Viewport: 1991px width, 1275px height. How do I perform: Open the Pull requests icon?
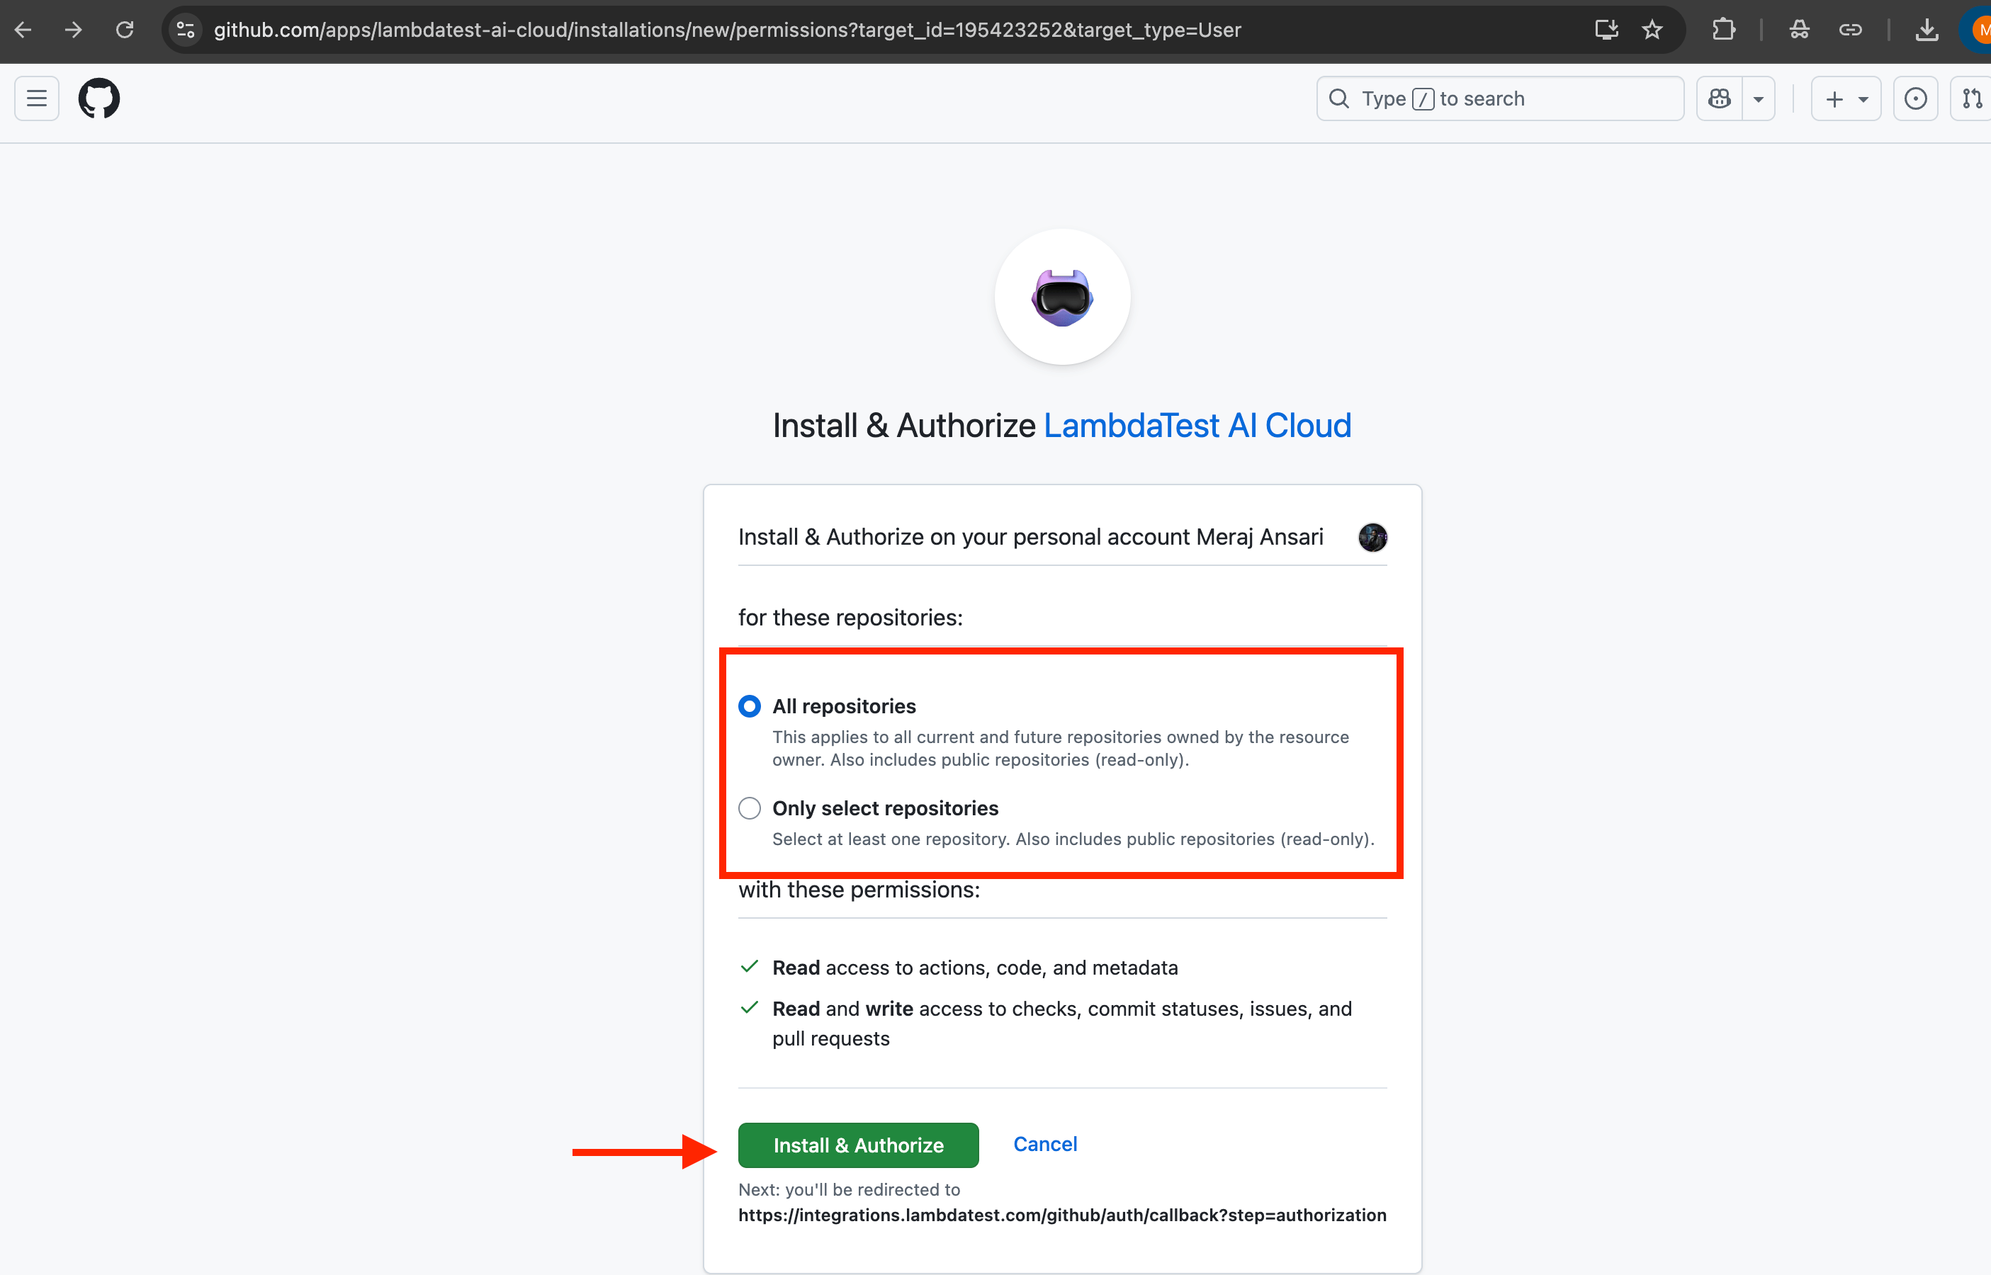click(x=1973, y=98)
